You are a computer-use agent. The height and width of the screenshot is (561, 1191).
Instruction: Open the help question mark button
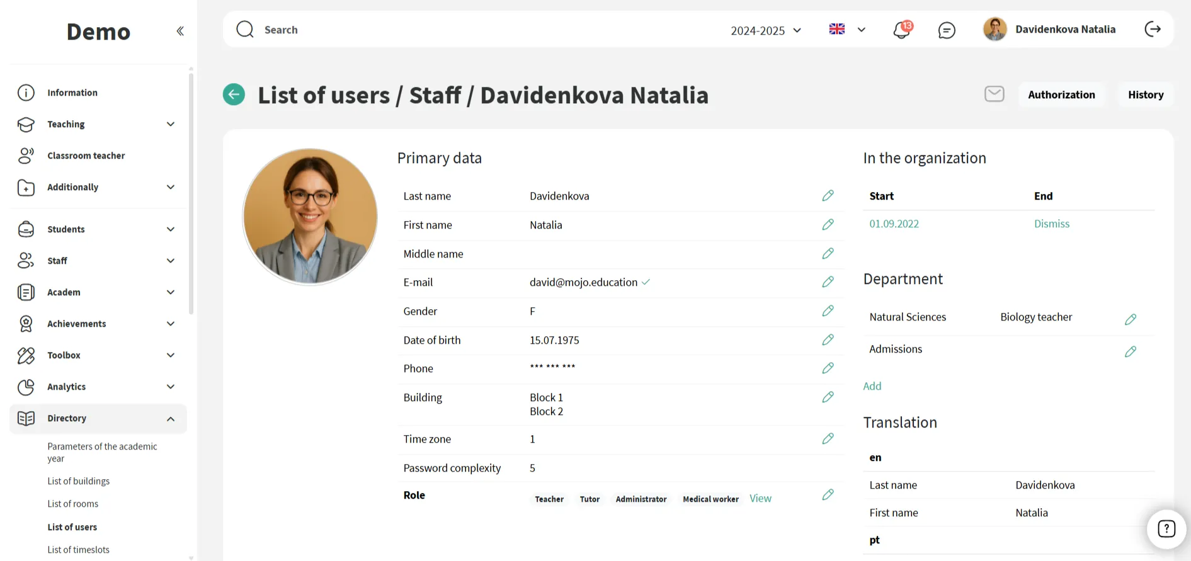click(1166, 529)
